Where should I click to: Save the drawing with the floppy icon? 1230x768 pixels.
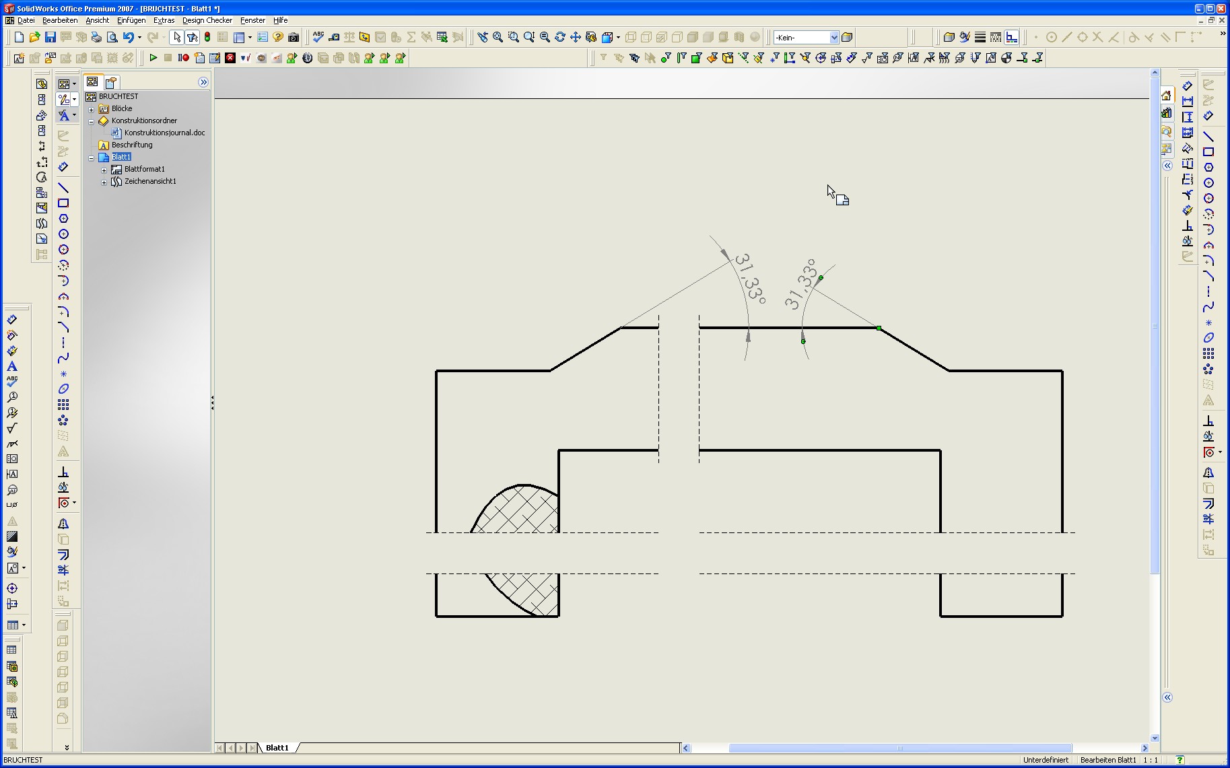(x=50, y=37)
